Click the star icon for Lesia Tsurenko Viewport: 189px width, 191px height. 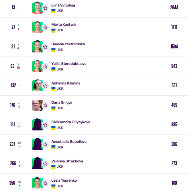[45, 183]
